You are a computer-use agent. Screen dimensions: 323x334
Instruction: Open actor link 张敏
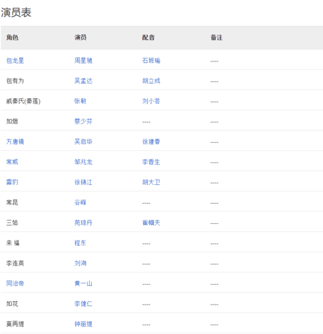pos(80,101)
